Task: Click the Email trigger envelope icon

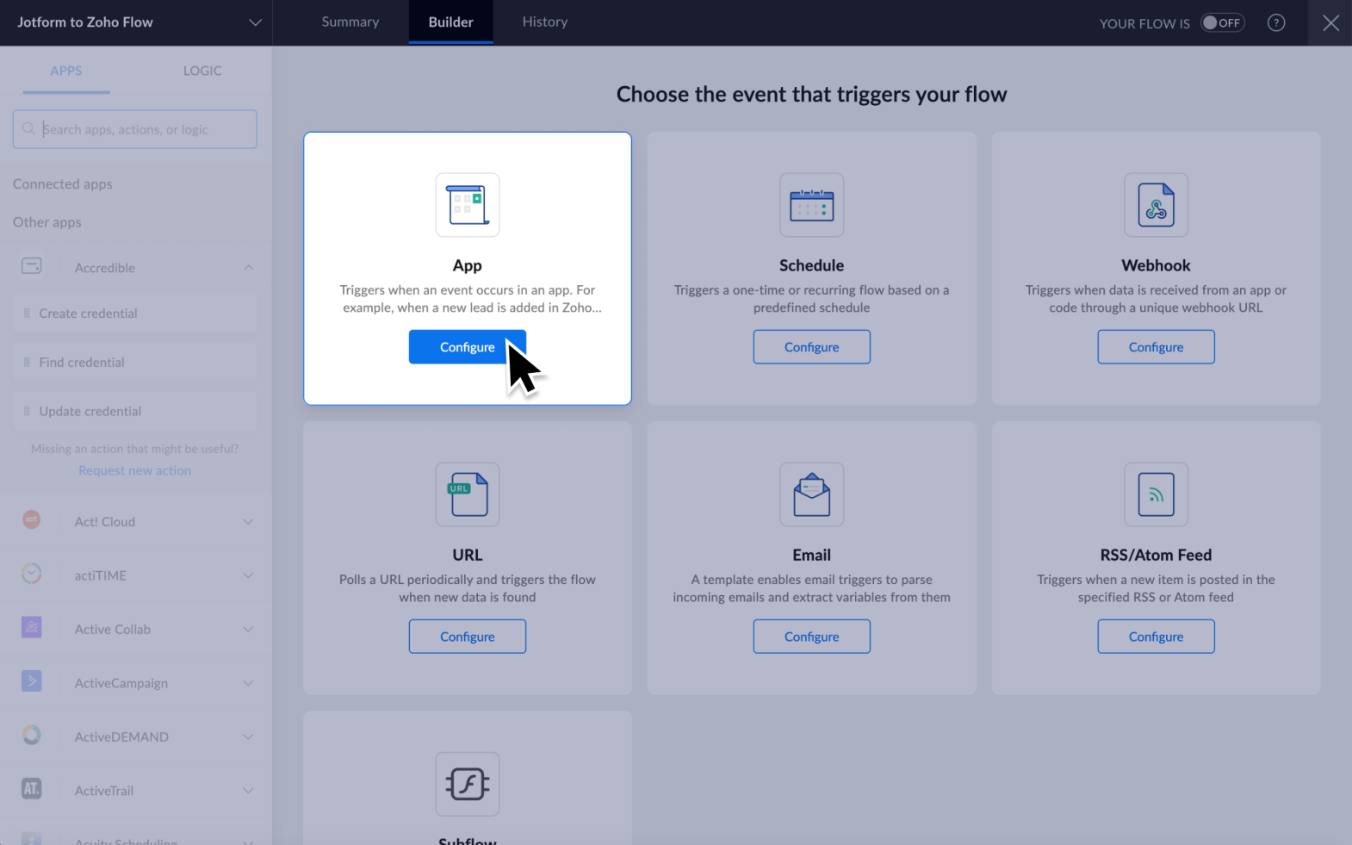Action: tap(812, 494)
